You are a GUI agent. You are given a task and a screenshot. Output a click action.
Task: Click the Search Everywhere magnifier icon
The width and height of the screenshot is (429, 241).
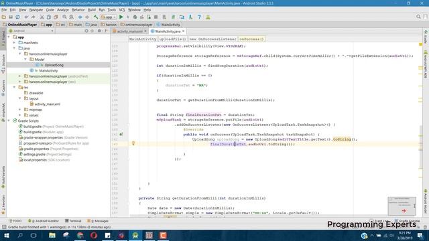click(x=418, y=17)
